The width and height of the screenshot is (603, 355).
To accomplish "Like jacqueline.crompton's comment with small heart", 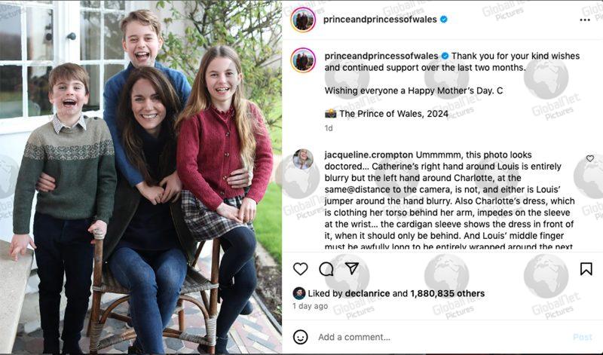I will (x=590, y=158).
